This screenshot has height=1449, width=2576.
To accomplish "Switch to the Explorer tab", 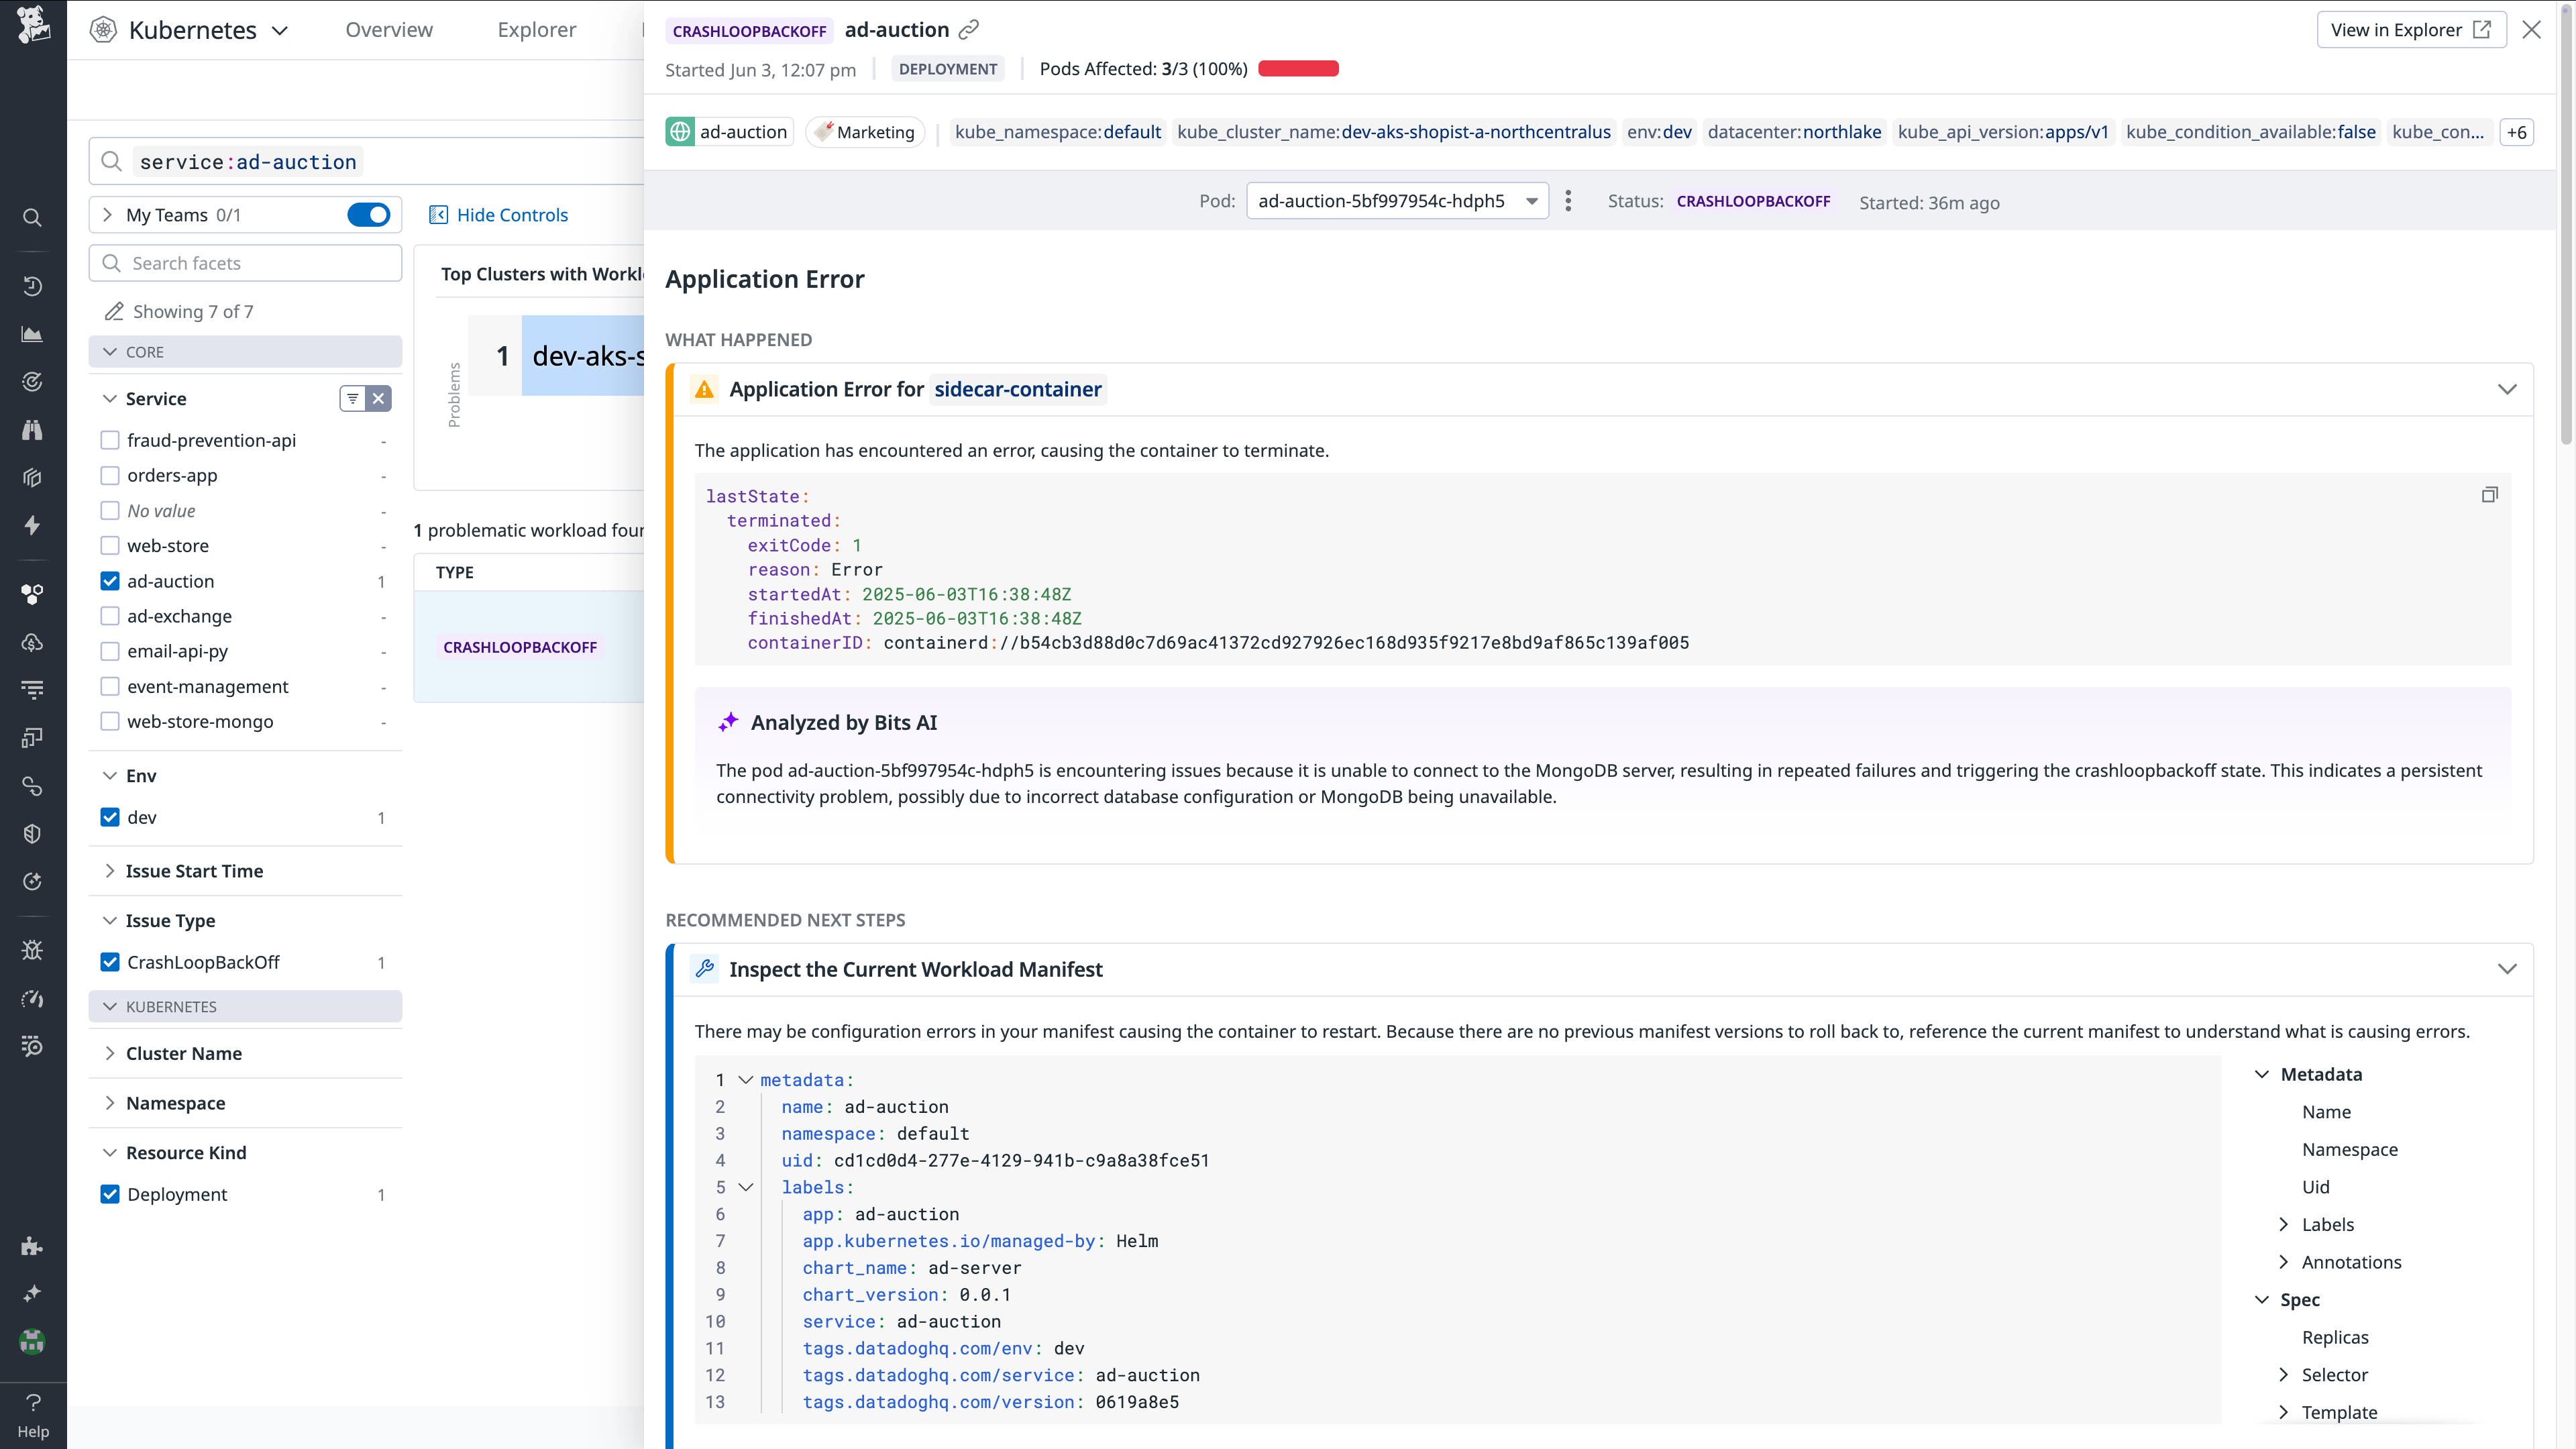I will 536,29.
